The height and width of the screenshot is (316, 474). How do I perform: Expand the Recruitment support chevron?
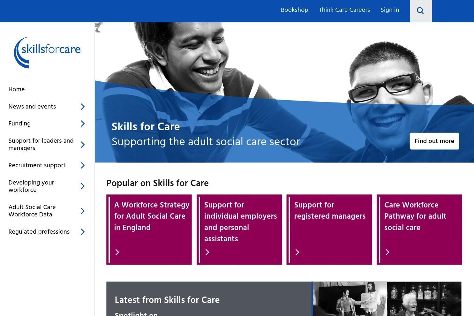pos(83,165)
